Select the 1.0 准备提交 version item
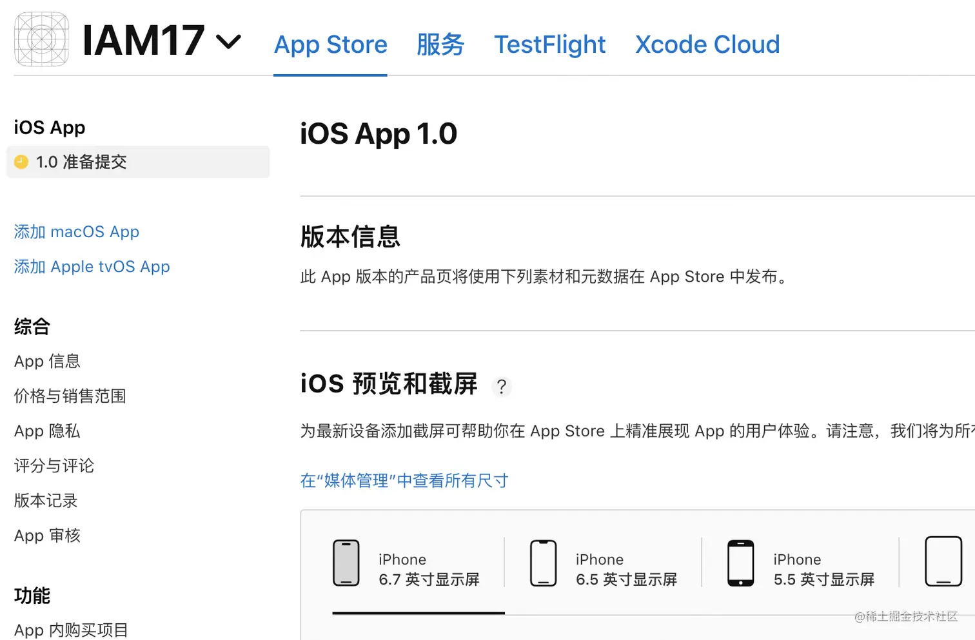Screen dimensions: 975x640 click(x=138, y=162)
